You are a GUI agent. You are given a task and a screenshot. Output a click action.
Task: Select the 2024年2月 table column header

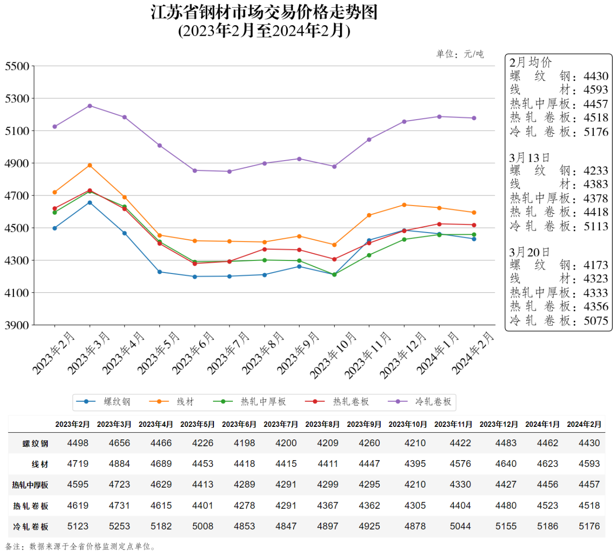click(x=584, y=424)
